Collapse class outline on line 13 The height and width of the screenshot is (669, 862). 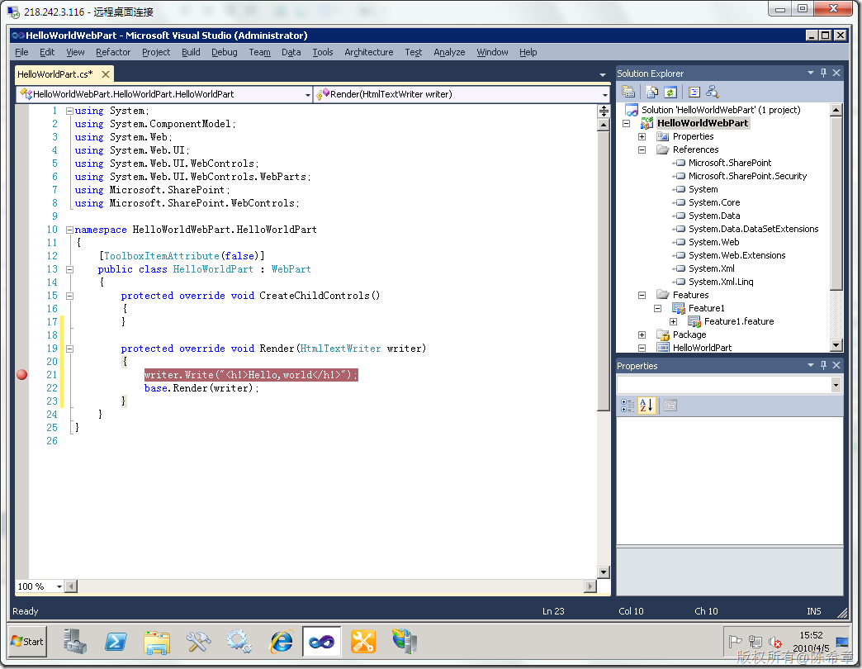[70, 269]
